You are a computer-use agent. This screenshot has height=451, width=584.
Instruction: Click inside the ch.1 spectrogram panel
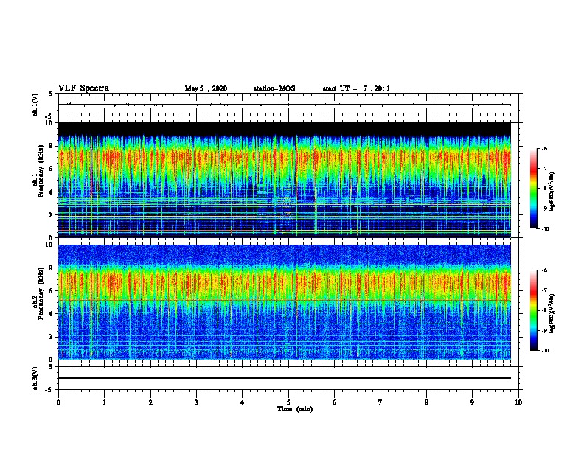click(x=284, y=180)
